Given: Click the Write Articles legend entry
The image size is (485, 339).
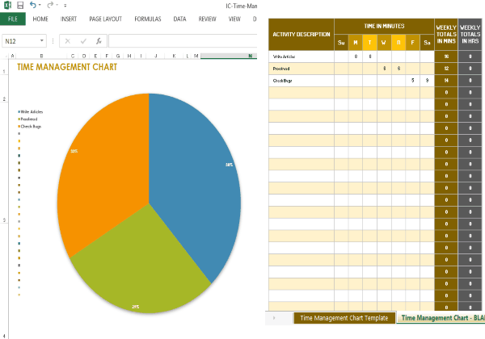Looking at the screenshot, I should pos(31,111).
